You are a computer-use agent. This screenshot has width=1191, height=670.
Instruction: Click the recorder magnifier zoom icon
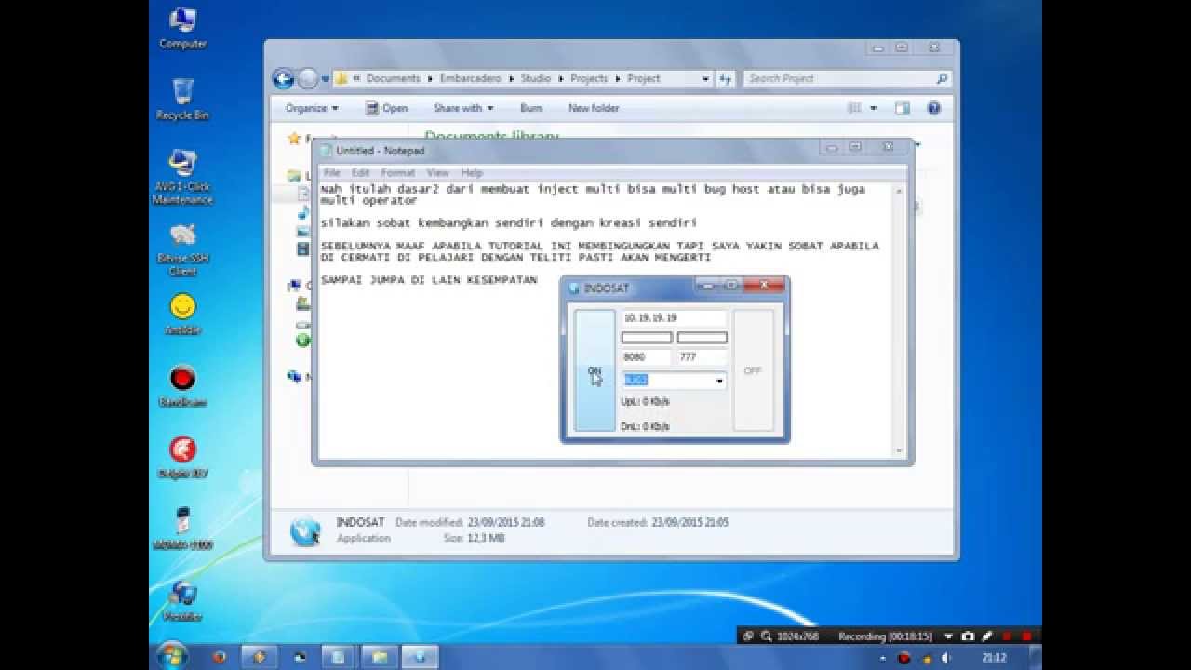pos(767,636)
